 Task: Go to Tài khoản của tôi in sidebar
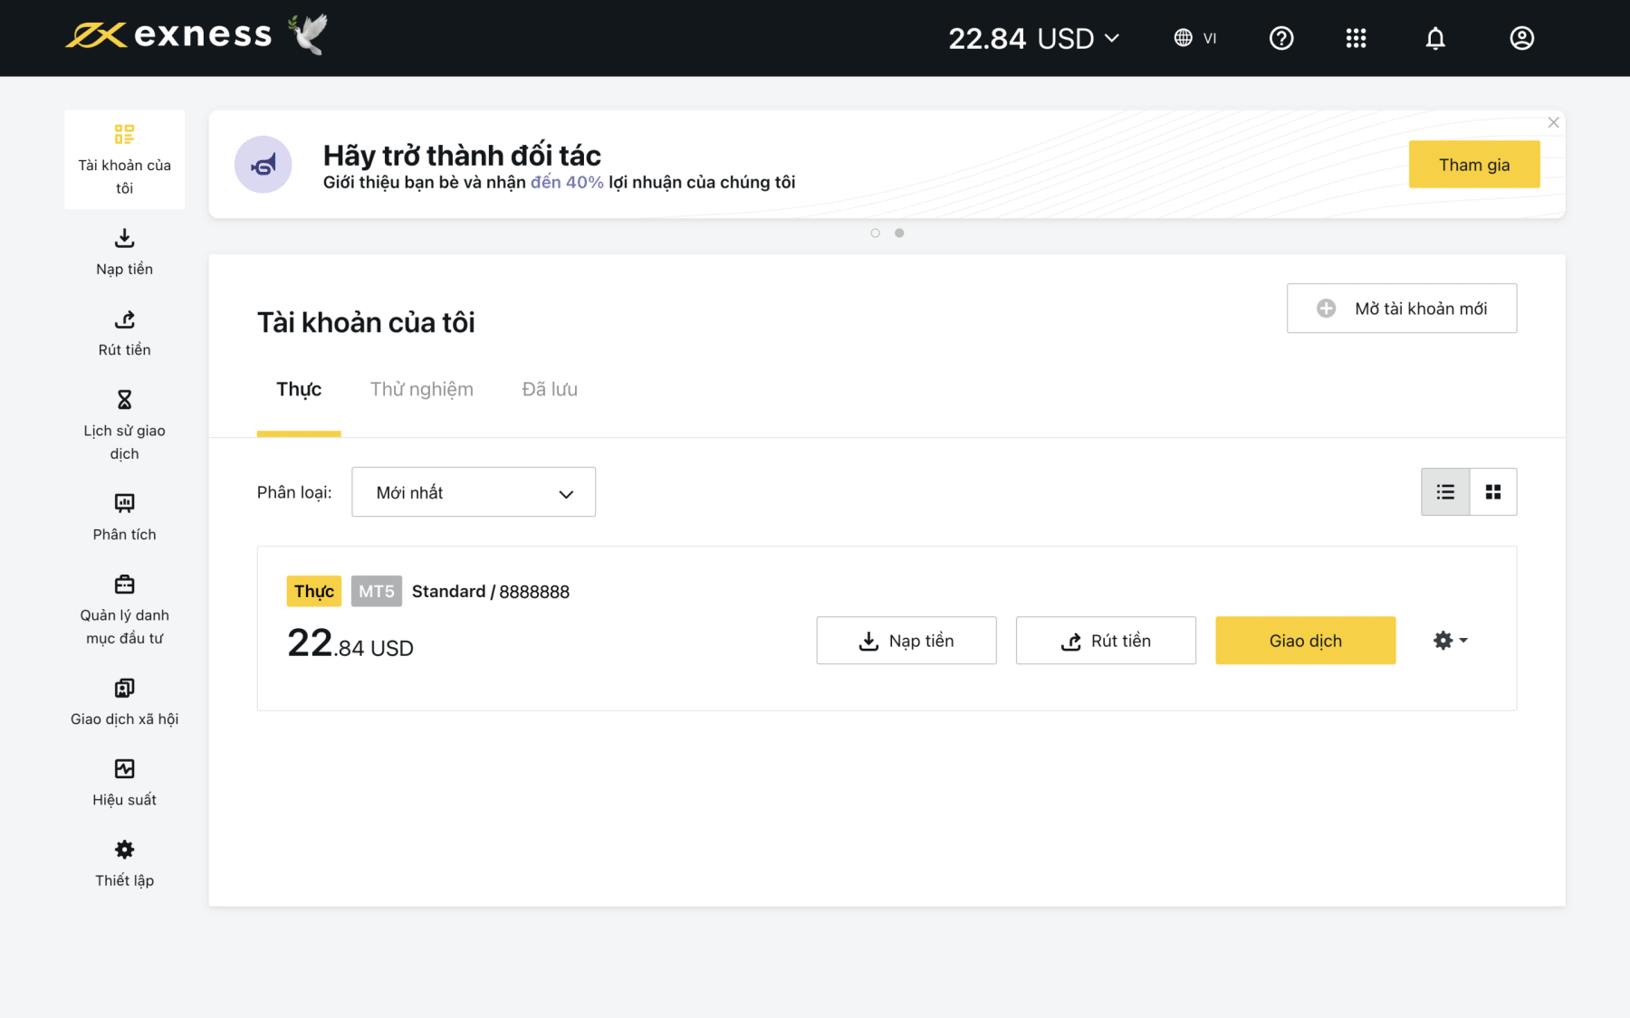(124, 159)
